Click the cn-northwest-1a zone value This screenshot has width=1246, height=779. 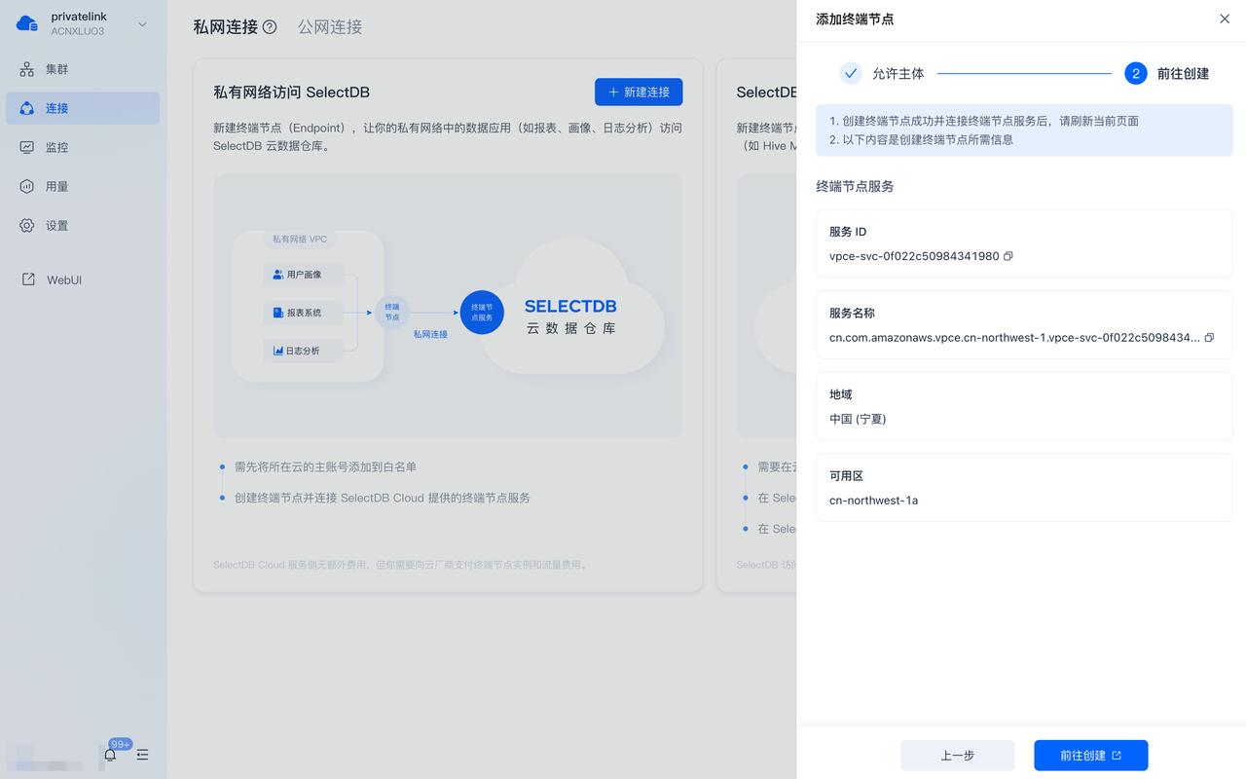point(874,501)
